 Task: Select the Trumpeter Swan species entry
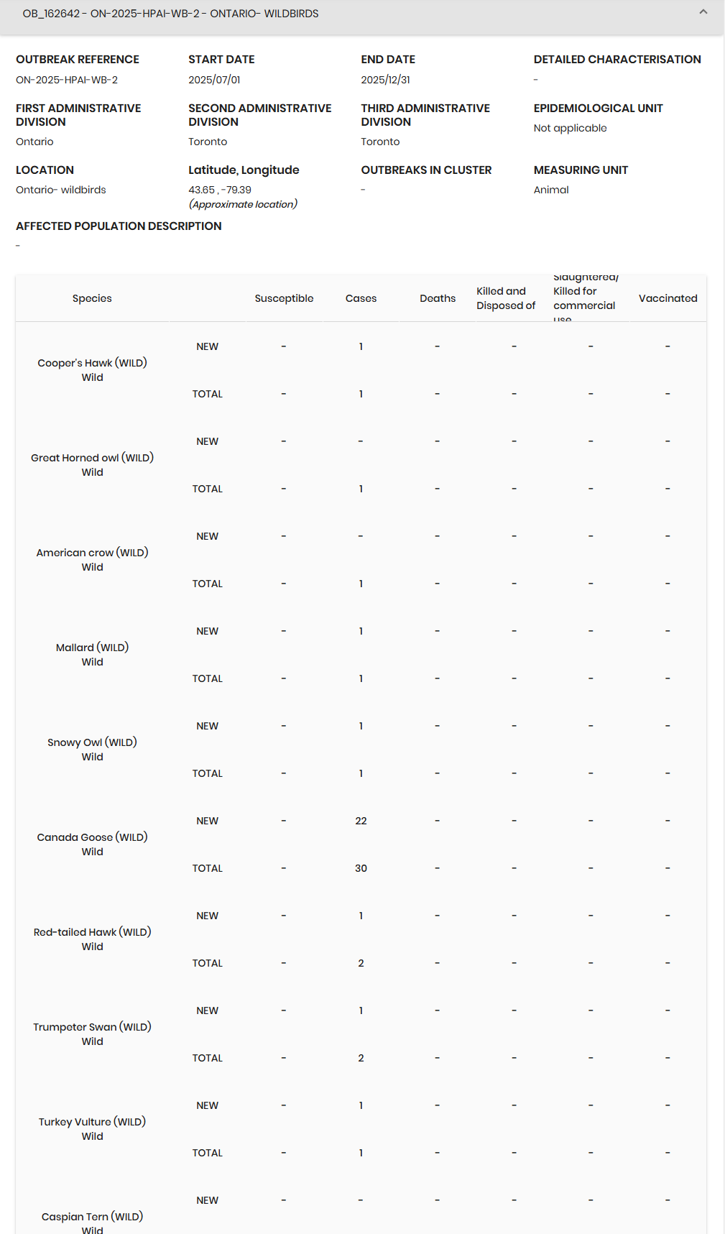pos(92,1027)
